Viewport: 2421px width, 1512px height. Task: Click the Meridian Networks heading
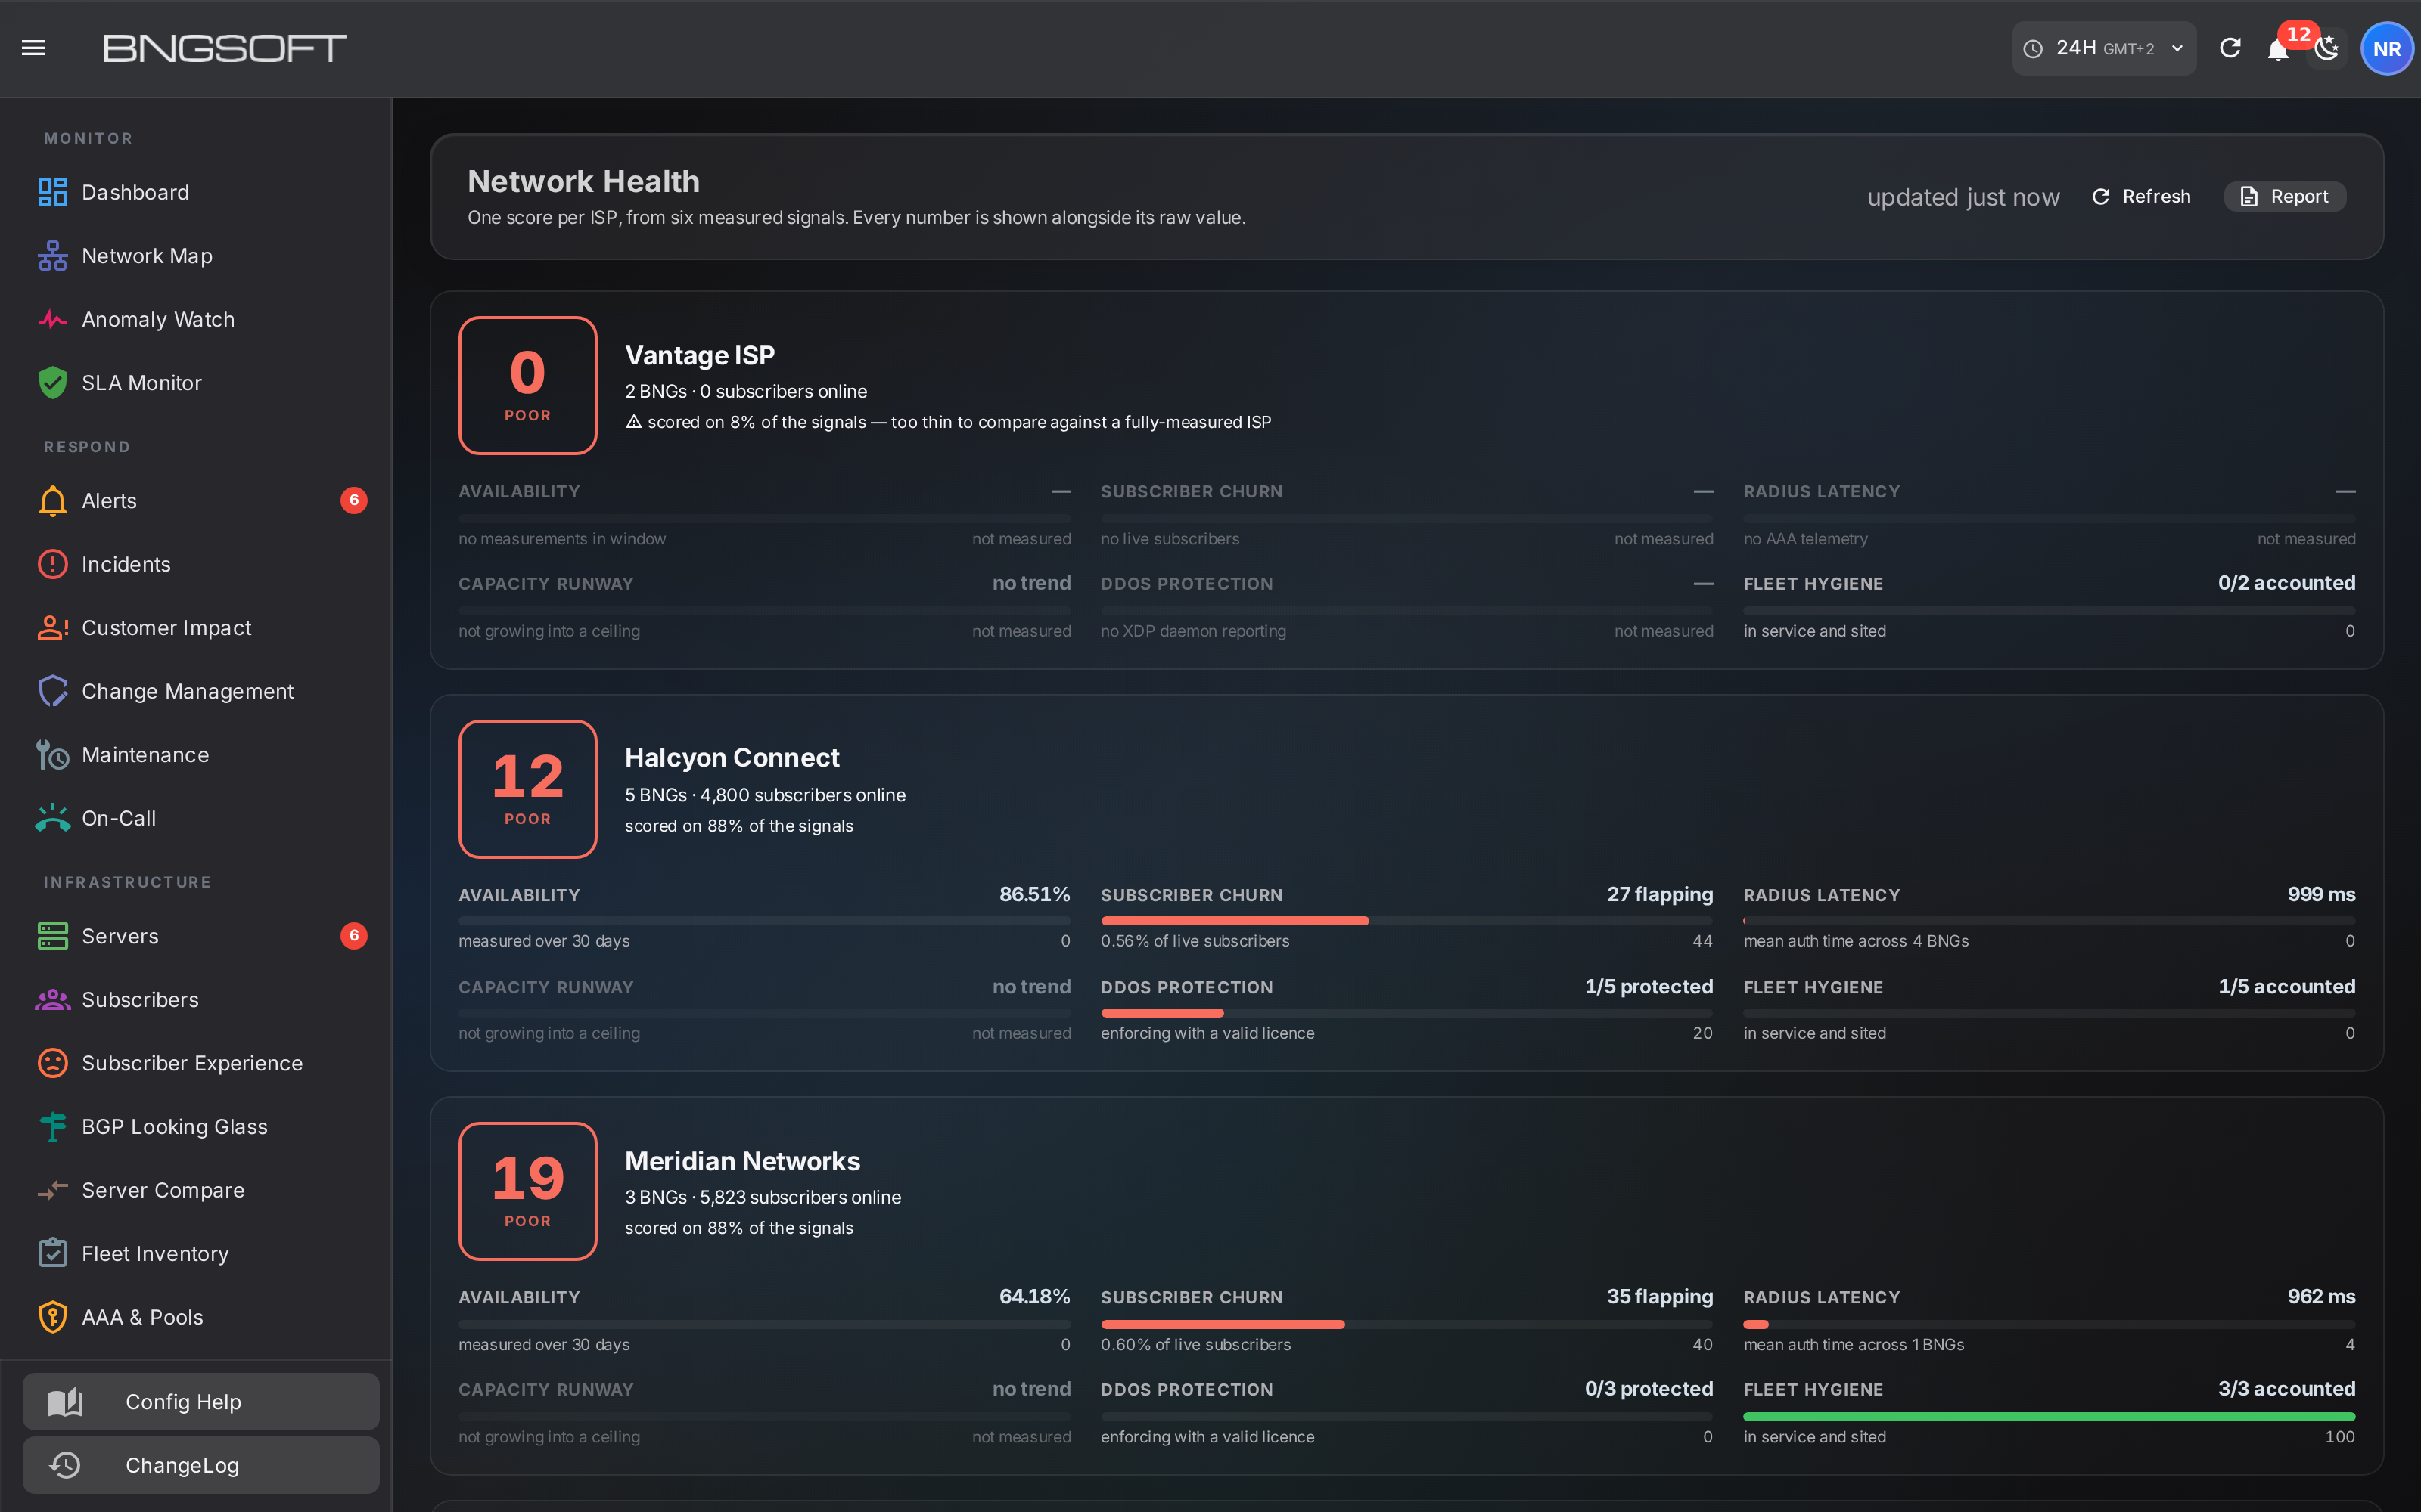pyautogui.click(x=742, y=1161)
